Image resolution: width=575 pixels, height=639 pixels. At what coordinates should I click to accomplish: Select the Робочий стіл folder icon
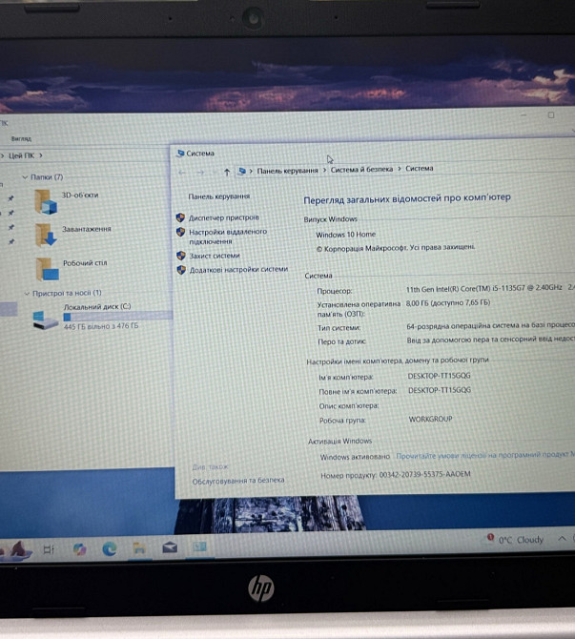[47, 269]
